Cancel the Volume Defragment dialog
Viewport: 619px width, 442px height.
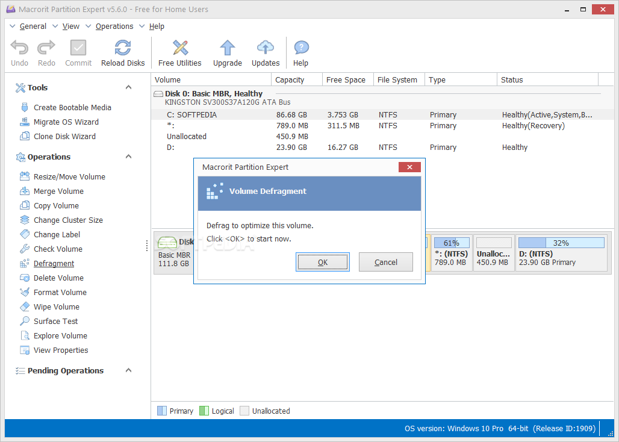click(386, 262)
